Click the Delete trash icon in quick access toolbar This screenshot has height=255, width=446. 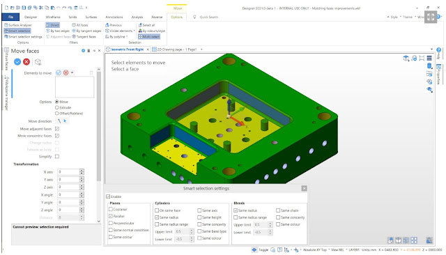76,8
